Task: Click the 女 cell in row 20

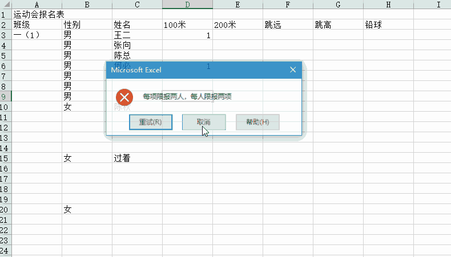Action: point(87,209)
